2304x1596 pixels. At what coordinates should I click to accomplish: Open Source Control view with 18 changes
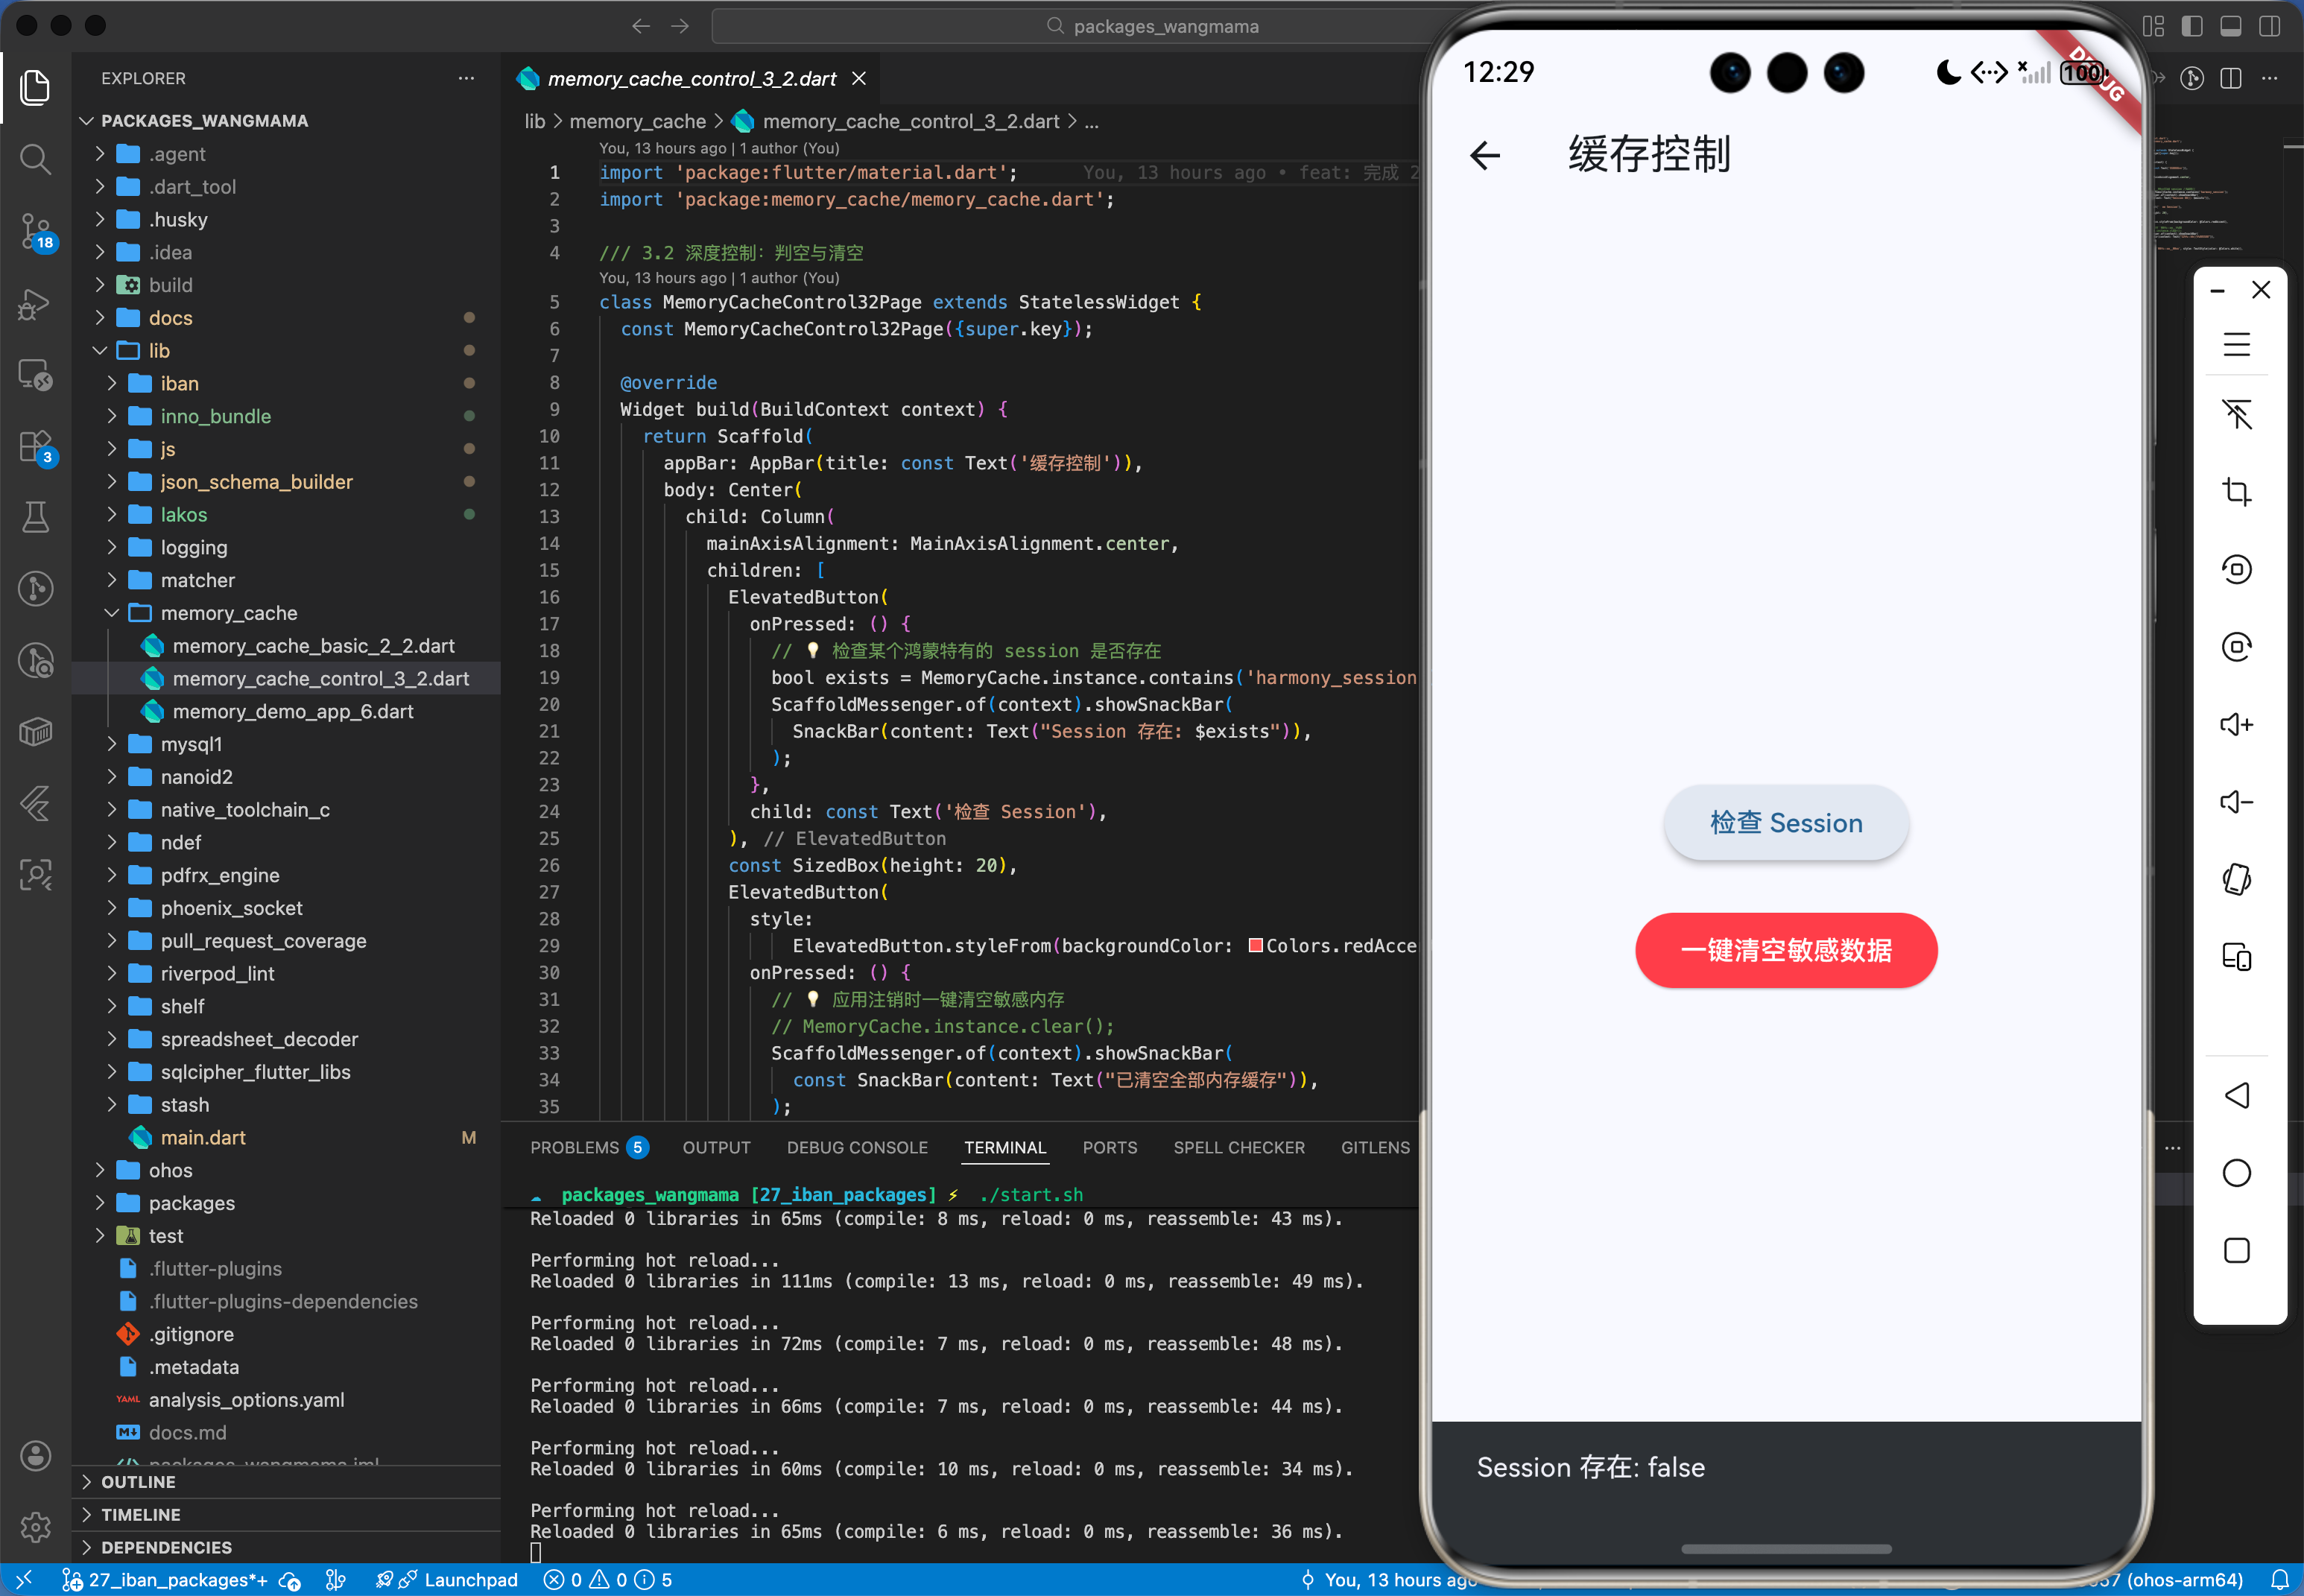[35, 230]
